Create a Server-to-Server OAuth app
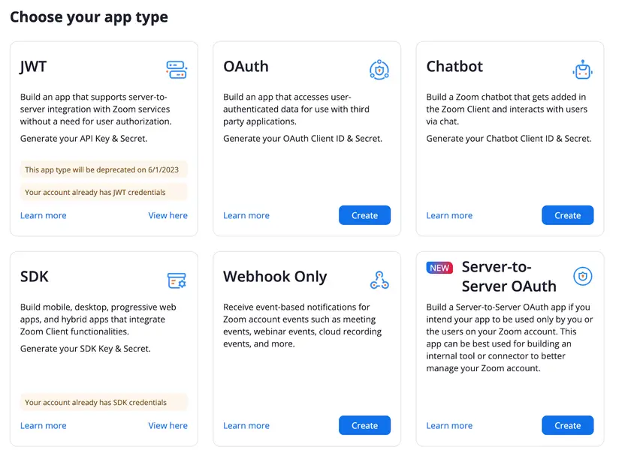 567,425
